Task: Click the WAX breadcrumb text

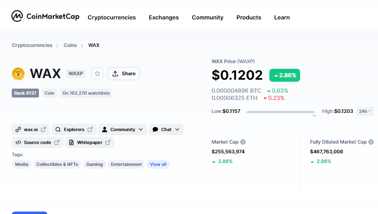Action: point(94,45)
